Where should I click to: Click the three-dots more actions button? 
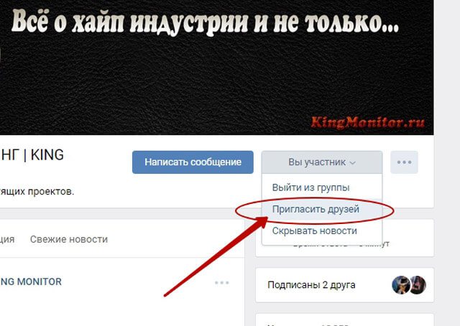click(404, 162)
